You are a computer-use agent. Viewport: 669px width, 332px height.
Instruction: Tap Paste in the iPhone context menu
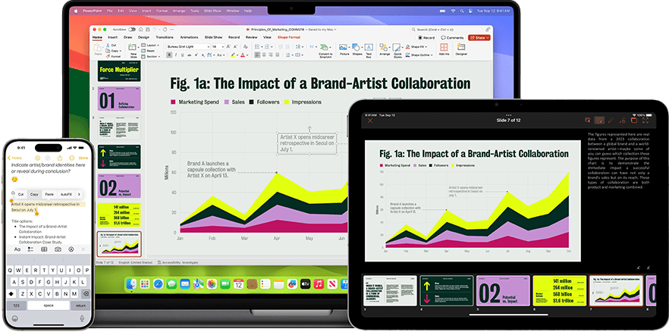pyautogui.click(x=50, y=194)
